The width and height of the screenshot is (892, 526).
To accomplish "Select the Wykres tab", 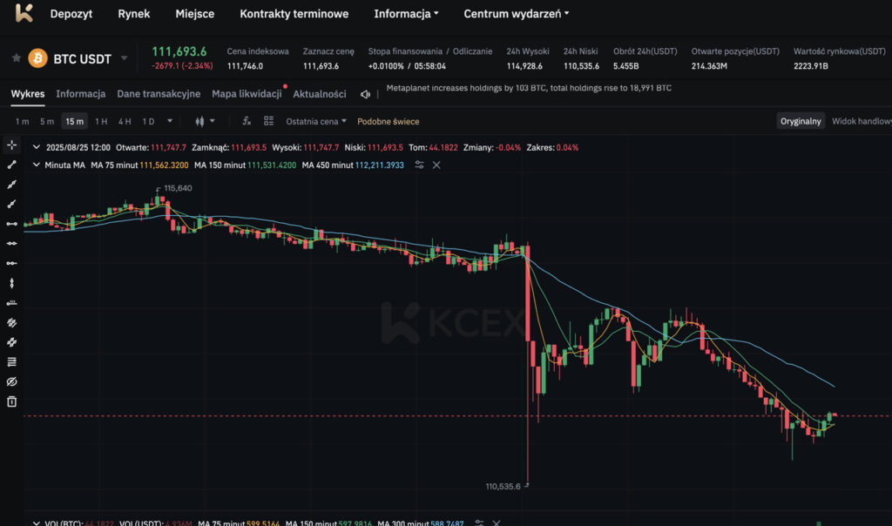I will [27, 94].
